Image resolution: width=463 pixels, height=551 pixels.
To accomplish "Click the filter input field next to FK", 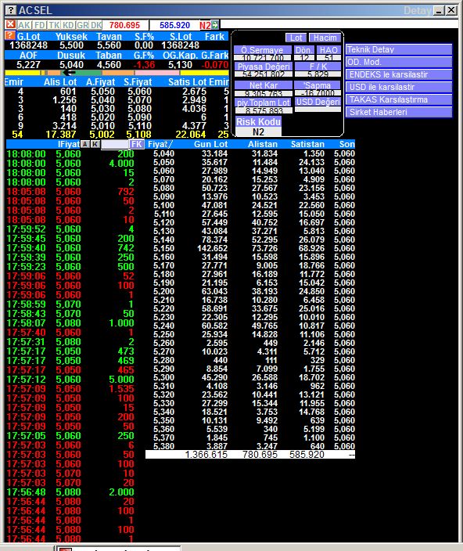I will (115, 145).
